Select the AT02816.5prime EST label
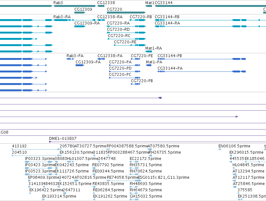This screenshot has width=266, height=201. 90,178
